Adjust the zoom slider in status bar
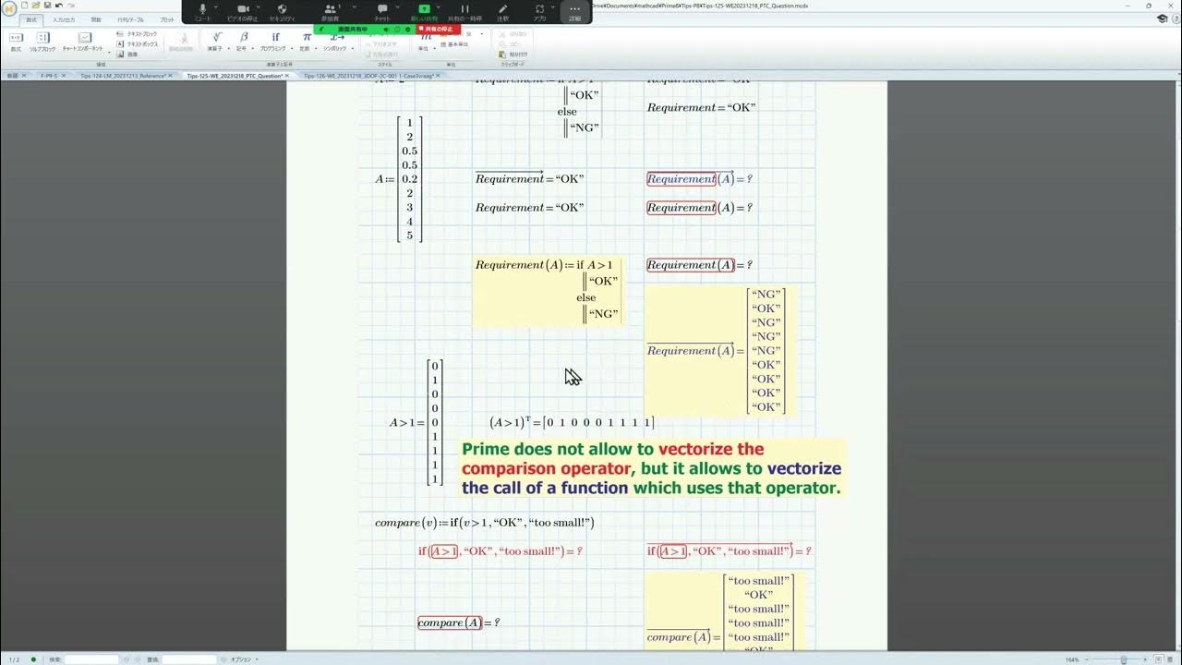This screenshot has height=665, width=1182. click(x=1122, y=659)
